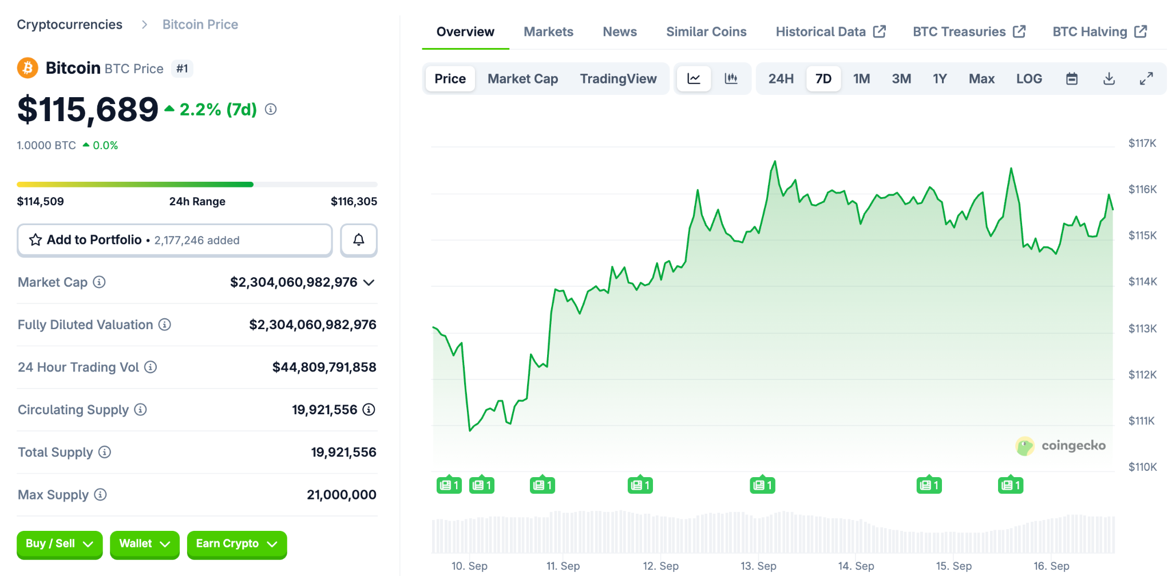Open the price alert bell icon
The image size is (1172, 576).
[359, 240]
